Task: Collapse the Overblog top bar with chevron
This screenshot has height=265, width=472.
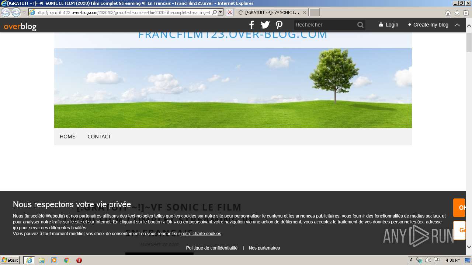Action: tap(457, 25)
